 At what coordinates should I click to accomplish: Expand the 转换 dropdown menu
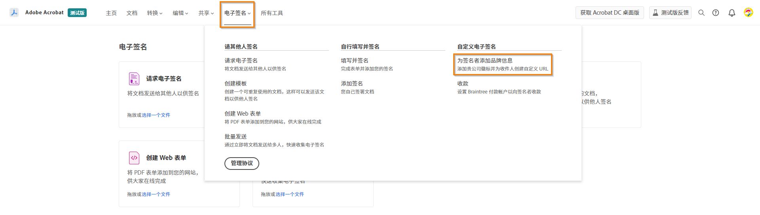click(155, 13)
